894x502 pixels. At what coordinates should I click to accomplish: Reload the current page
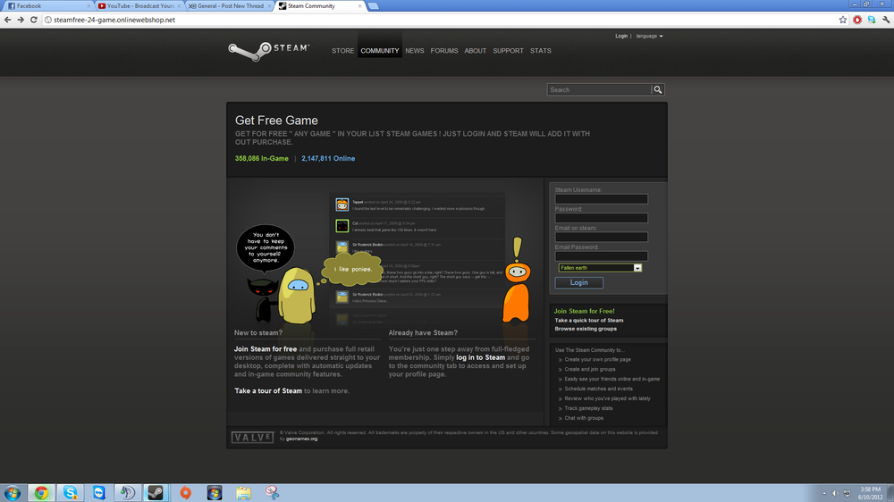pos(34,20)
